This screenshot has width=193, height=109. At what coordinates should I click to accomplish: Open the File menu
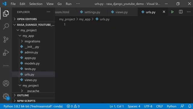tap(13, 4)
